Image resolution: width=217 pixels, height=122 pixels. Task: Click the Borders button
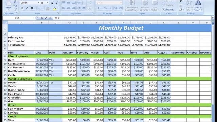(40, 8)
